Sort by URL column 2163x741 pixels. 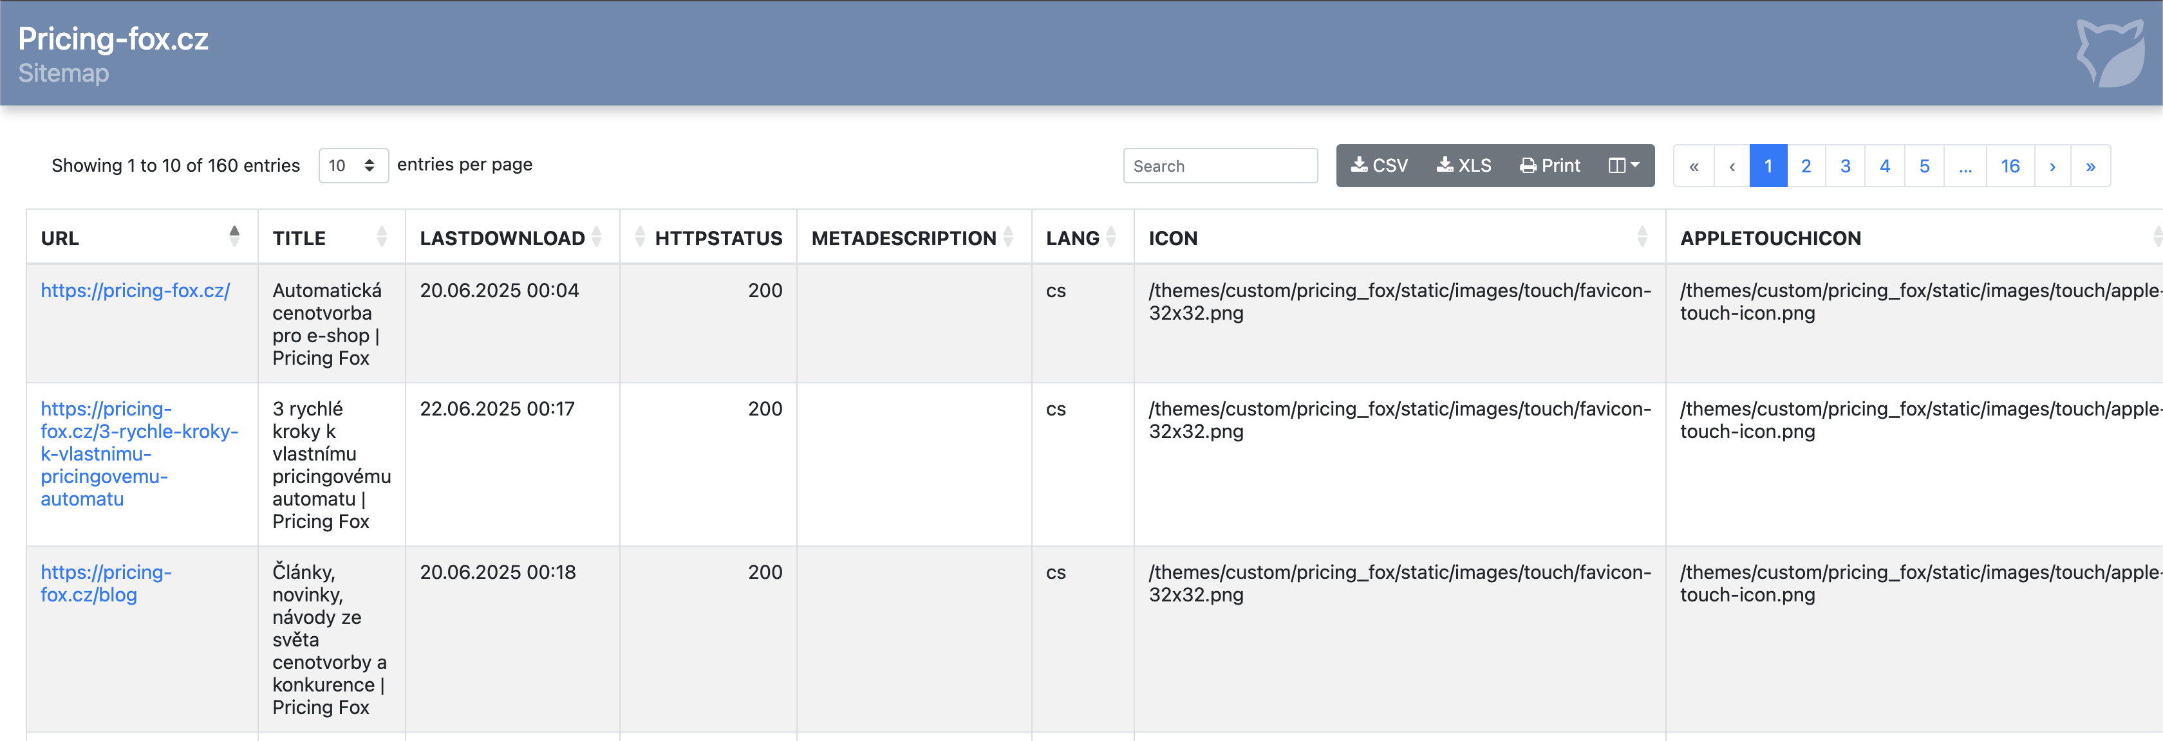pos(141,237)
